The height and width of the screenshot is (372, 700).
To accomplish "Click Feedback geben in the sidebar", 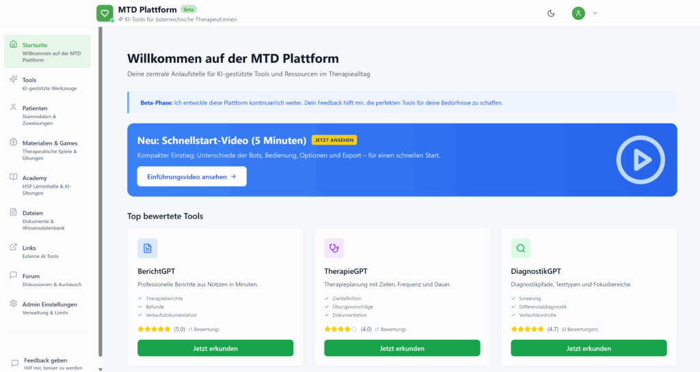I will tap(45, 360).
